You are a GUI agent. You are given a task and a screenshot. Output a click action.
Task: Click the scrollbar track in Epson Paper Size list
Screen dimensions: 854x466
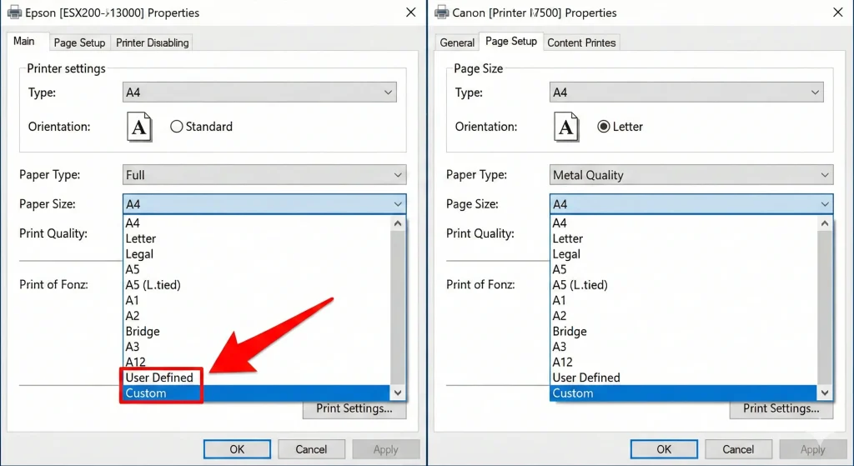click(x=398, y=308)
